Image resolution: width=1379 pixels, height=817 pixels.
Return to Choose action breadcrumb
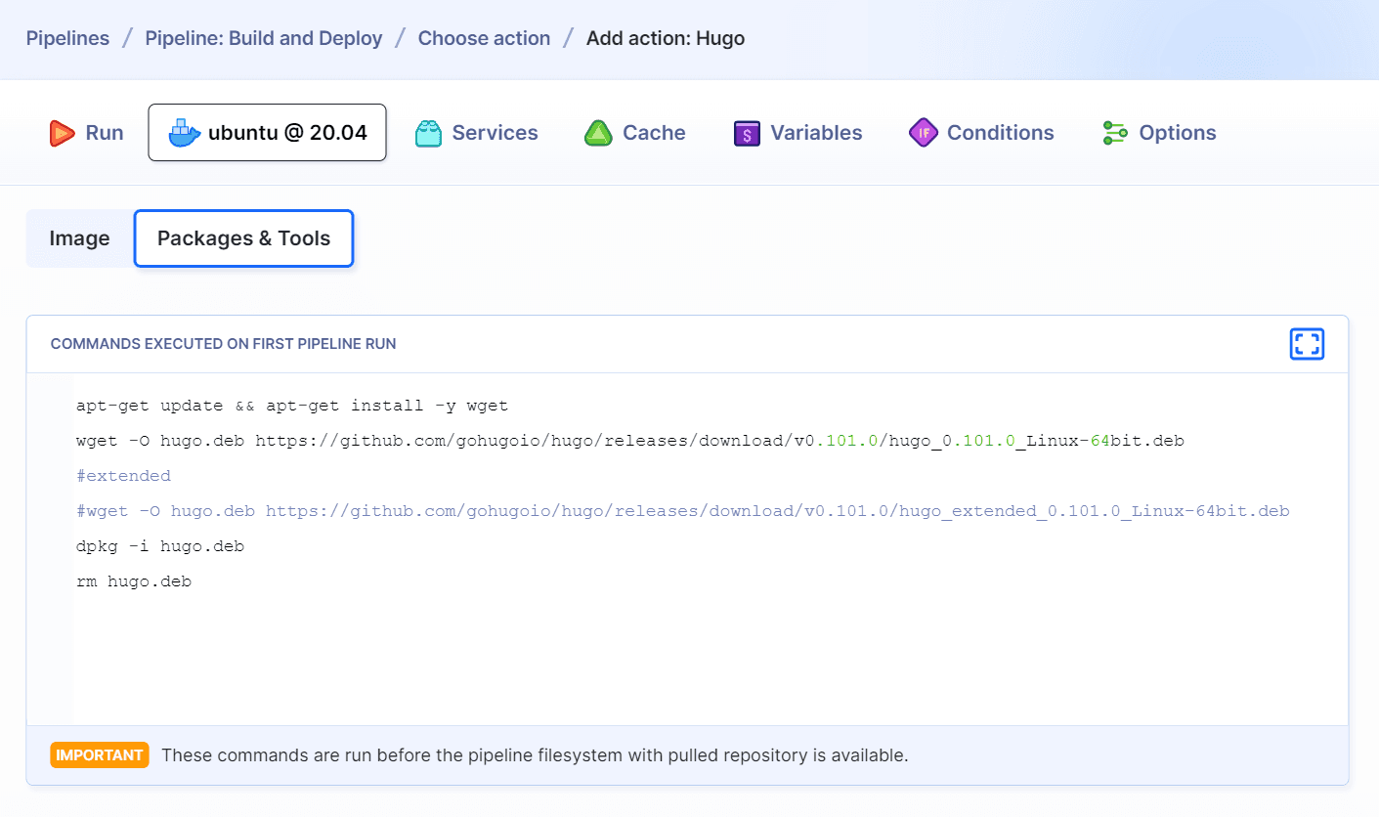(x=483, y=38)
